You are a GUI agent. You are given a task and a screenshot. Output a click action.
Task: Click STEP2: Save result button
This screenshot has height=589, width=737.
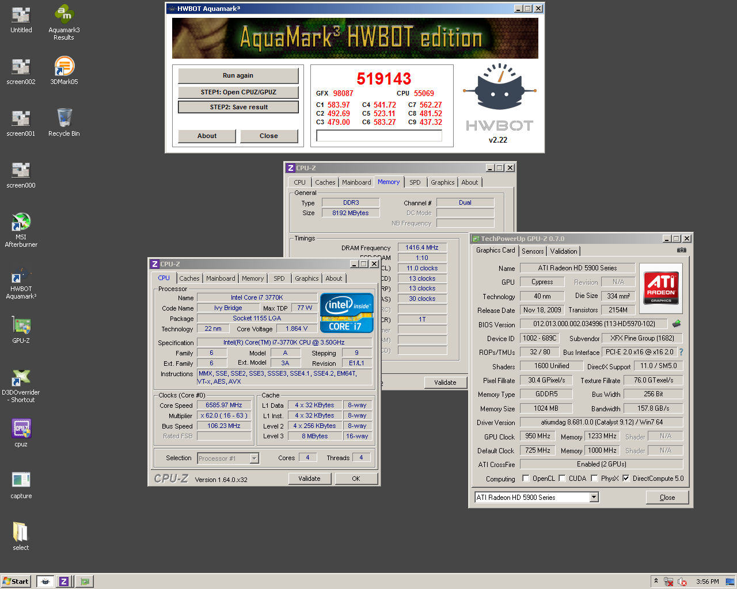pyautogui.click(x=238, y=107)
